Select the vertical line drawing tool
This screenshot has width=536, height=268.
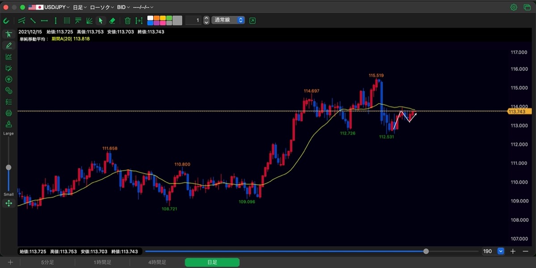click(55, 21)
